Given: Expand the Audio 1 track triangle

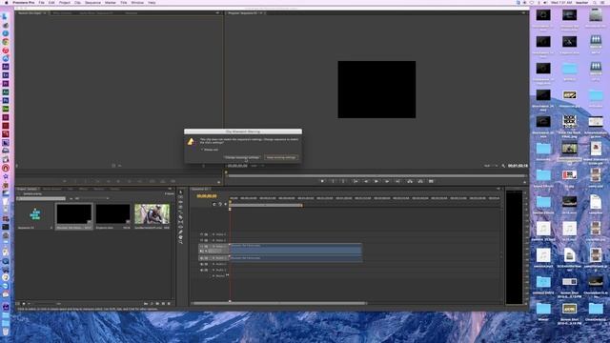Looking at the screenshot, I should point(213,258).
